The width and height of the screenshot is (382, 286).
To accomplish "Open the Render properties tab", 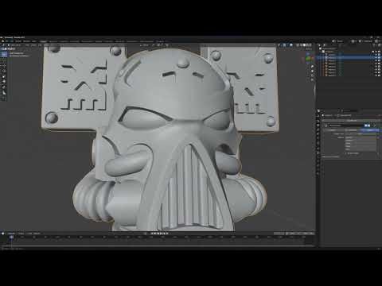I will coord(318,121).
